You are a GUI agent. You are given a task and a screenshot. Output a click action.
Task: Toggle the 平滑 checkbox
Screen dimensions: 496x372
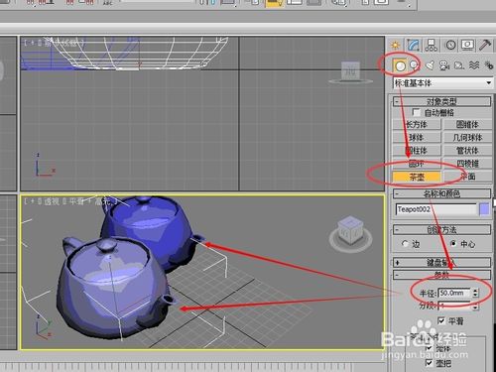click(441, 320)
